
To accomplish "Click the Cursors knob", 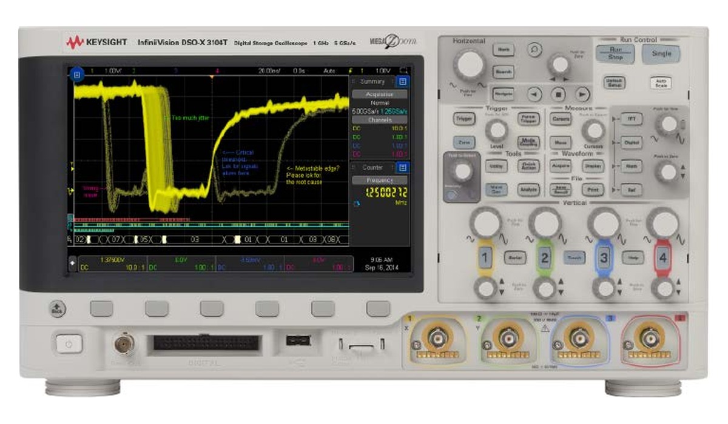I will point(593,130).
